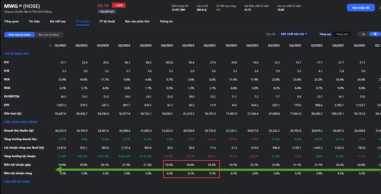
Task: Click the Q4/2023 column header
Action: coord(167,45)
